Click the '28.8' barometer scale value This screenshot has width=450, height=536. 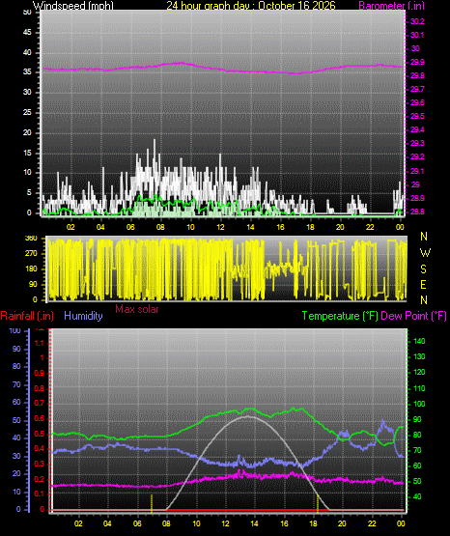pos(417,212)
